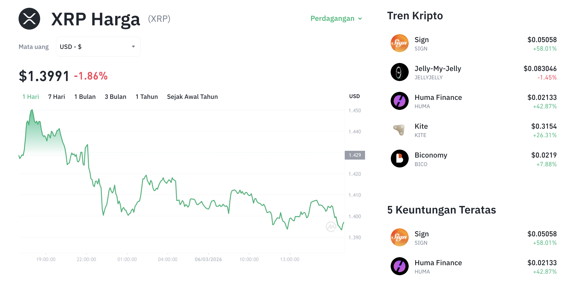The height and width of the screenshot is (281, 564).
Task: Click the Kite token icon
Action: [x=399, y=130]
